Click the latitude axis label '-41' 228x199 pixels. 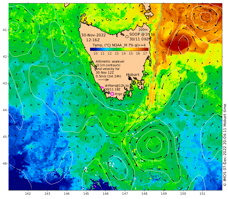point(4,30)
